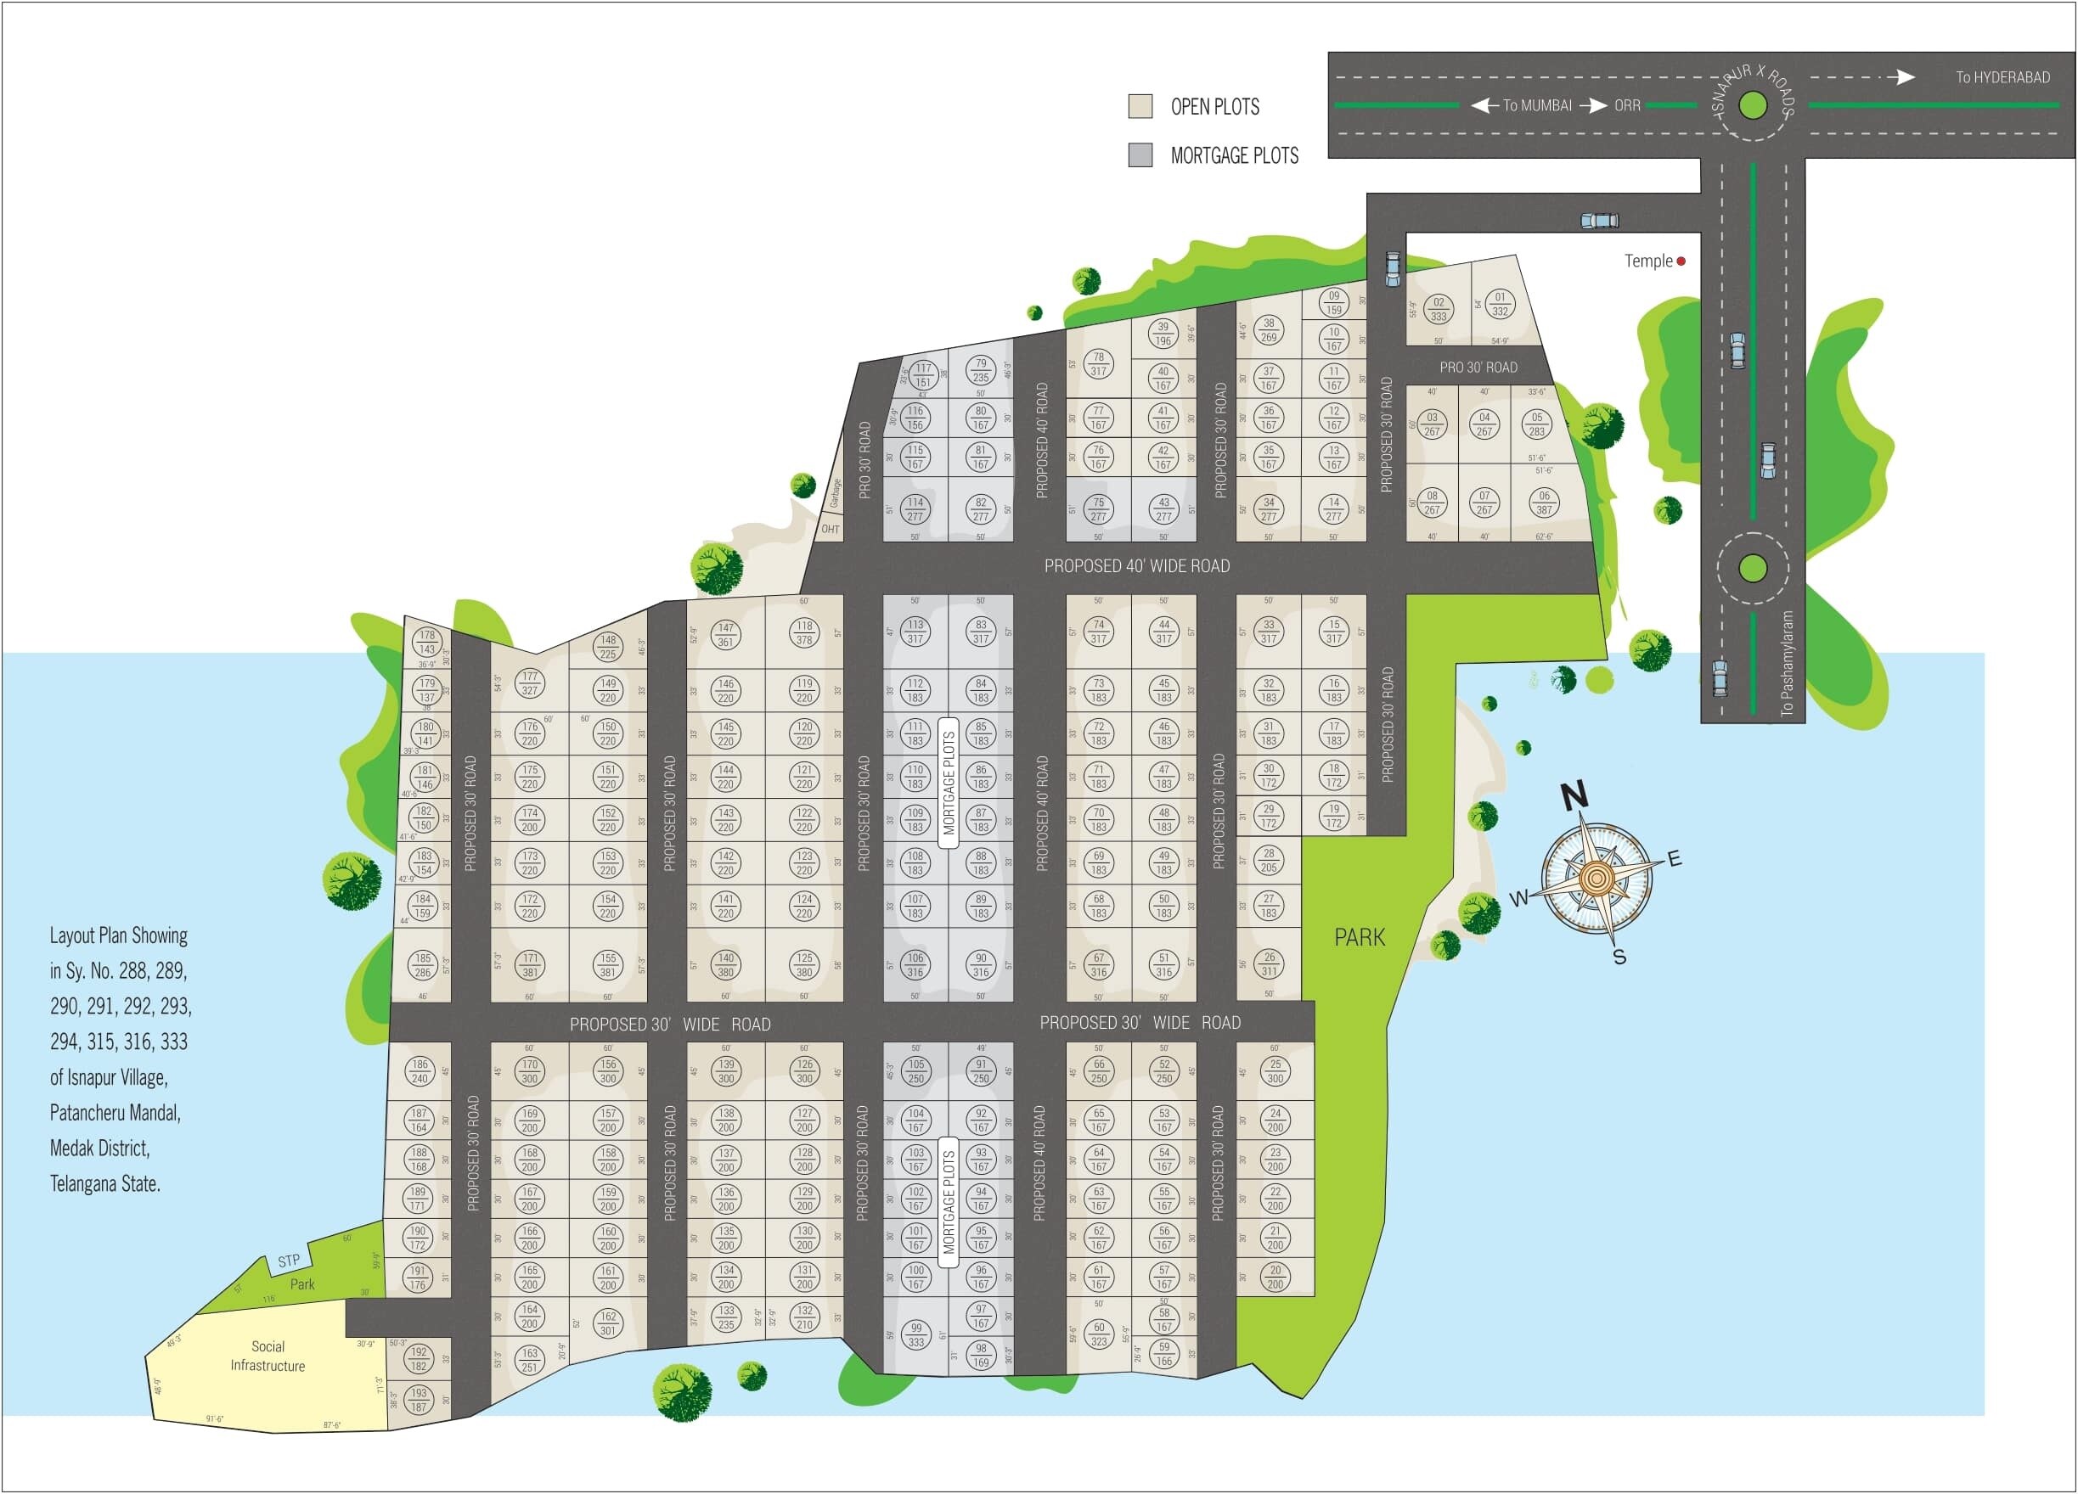Click the To HYDERABAD label
The image size is (2078, 1494).
(x=2003, y=78)
